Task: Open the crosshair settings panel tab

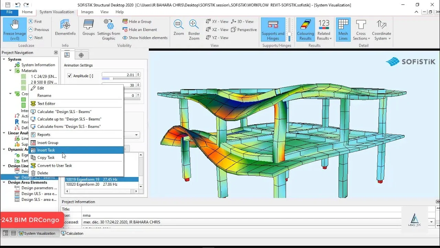Action: pyautogui.click(x=81, y=55)
